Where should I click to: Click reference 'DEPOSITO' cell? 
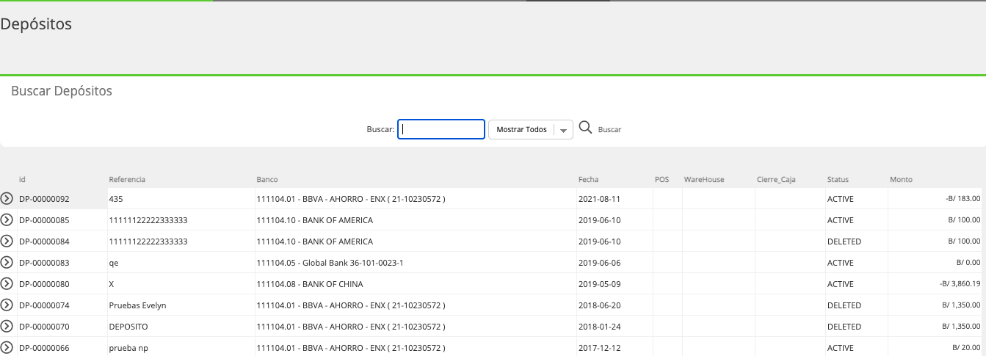[181, 327]
